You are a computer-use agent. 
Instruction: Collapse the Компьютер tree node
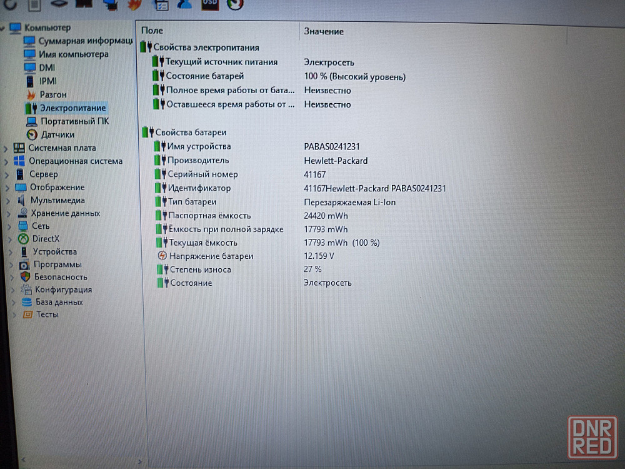pos(4,28)
